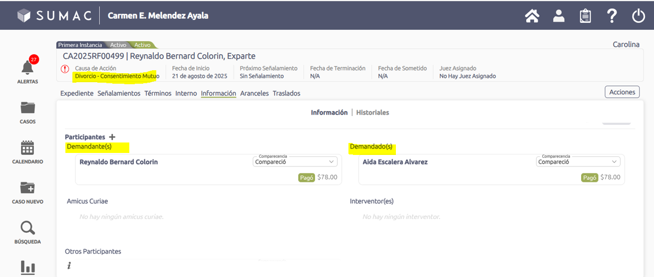Viewport: 654px width, 277px height.
Task: Select the Señalamientos tab
Action: 119,93
